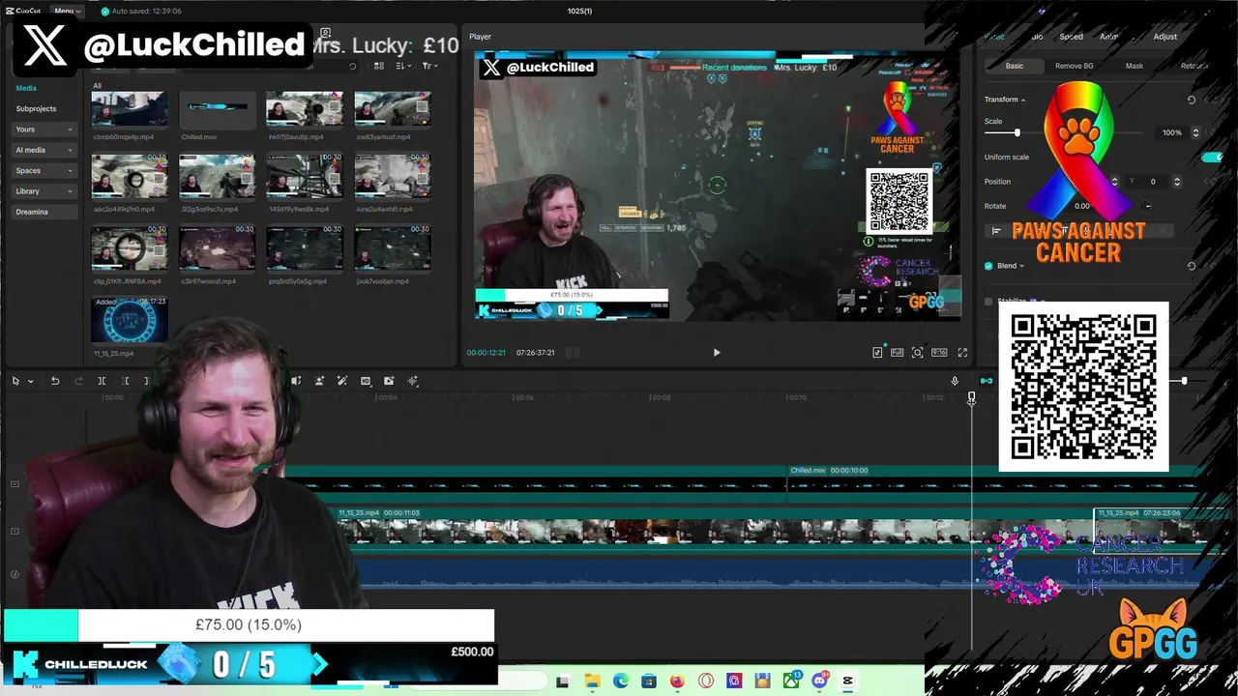The image size is (1238, 696).
Task: Select the 11_15_25.mp4 media thumbnail
Action: pyautogui.click(x=129, y=320)
